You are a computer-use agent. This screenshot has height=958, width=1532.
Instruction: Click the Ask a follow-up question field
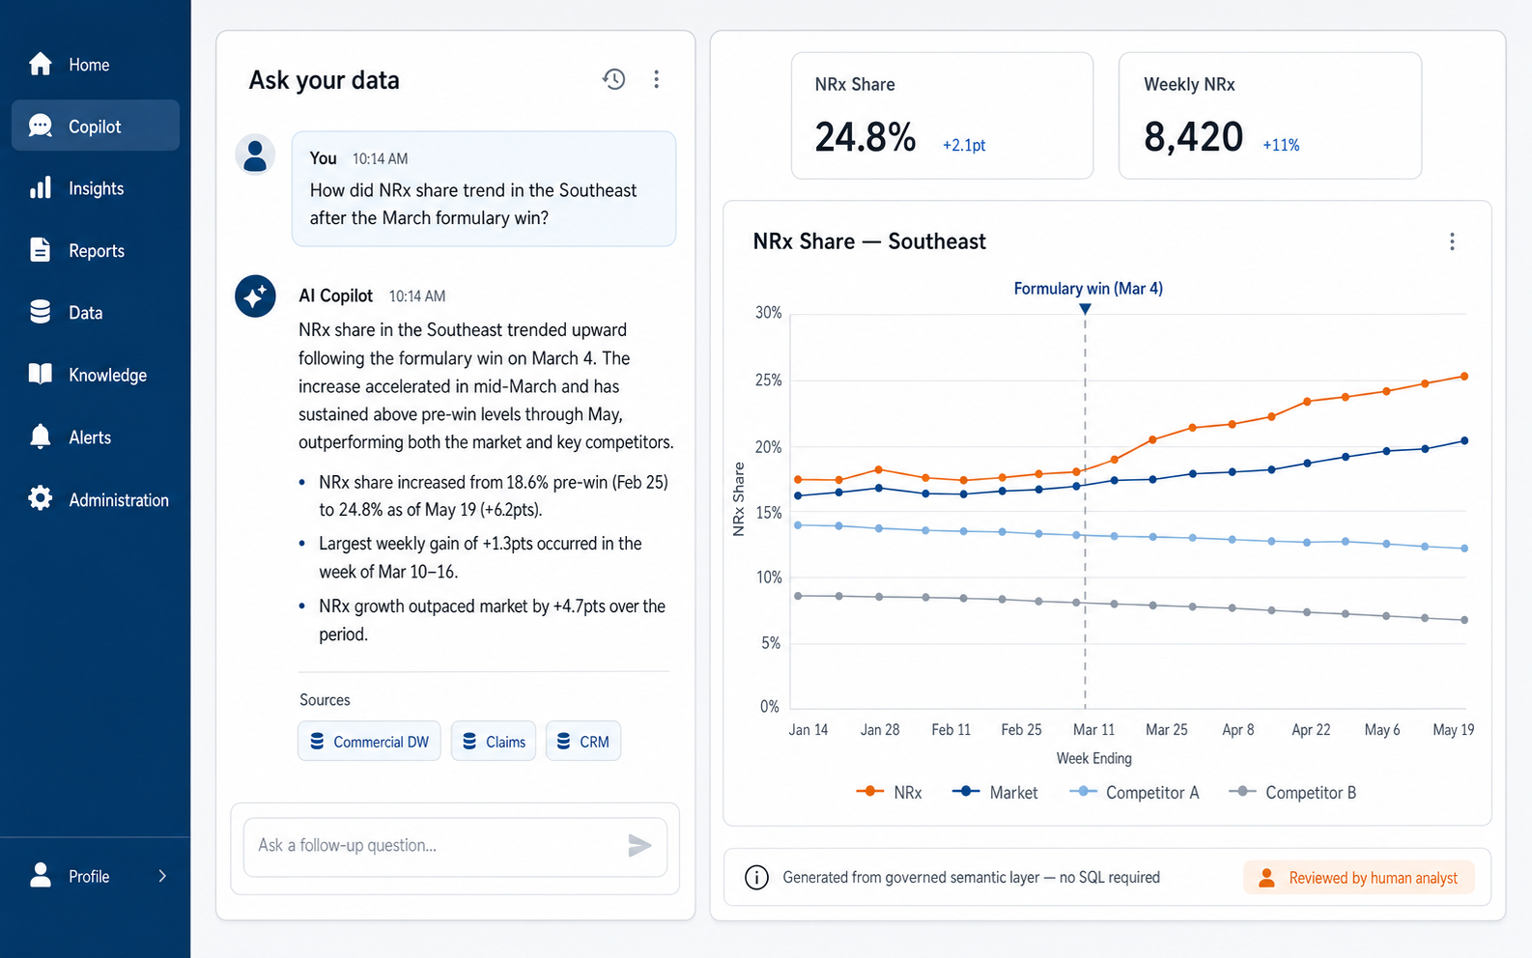coord(455,847)
